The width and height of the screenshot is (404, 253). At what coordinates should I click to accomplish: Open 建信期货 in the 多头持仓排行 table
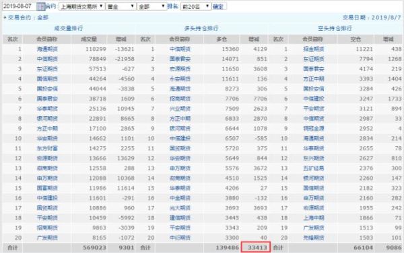tap(180, 218)
